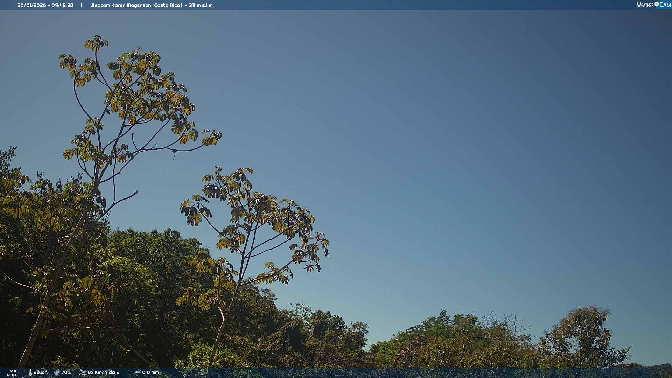Click the [Costa Rica] location text
672x378 pixels.
(167, 5)
